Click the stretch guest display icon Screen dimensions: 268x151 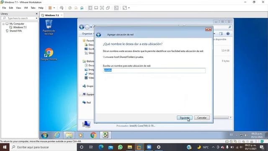125,8
